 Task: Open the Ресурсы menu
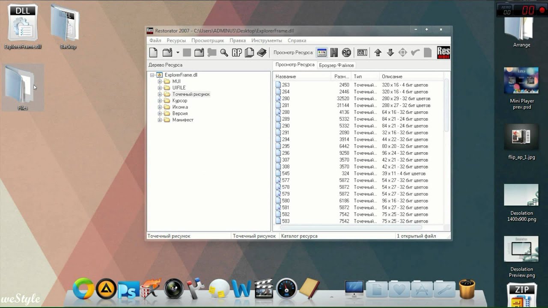pos(176,40)
